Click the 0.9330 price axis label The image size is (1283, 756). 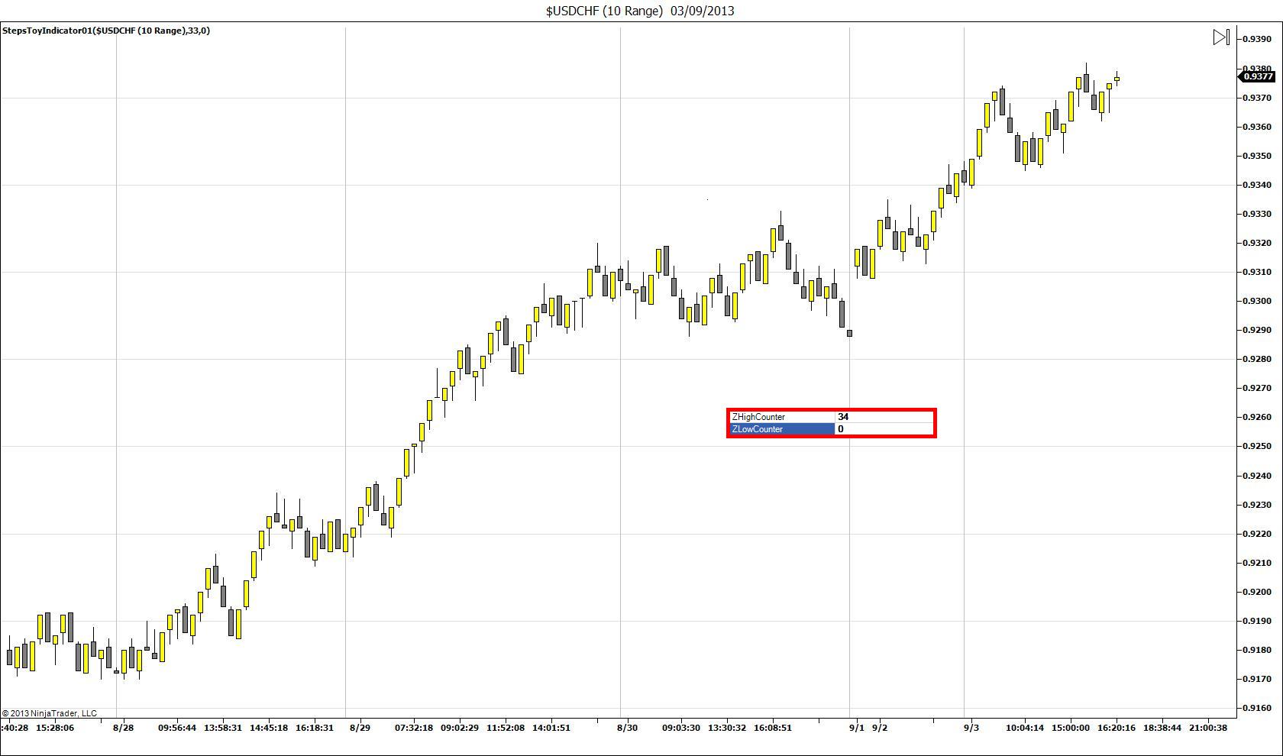point(1257,214)
